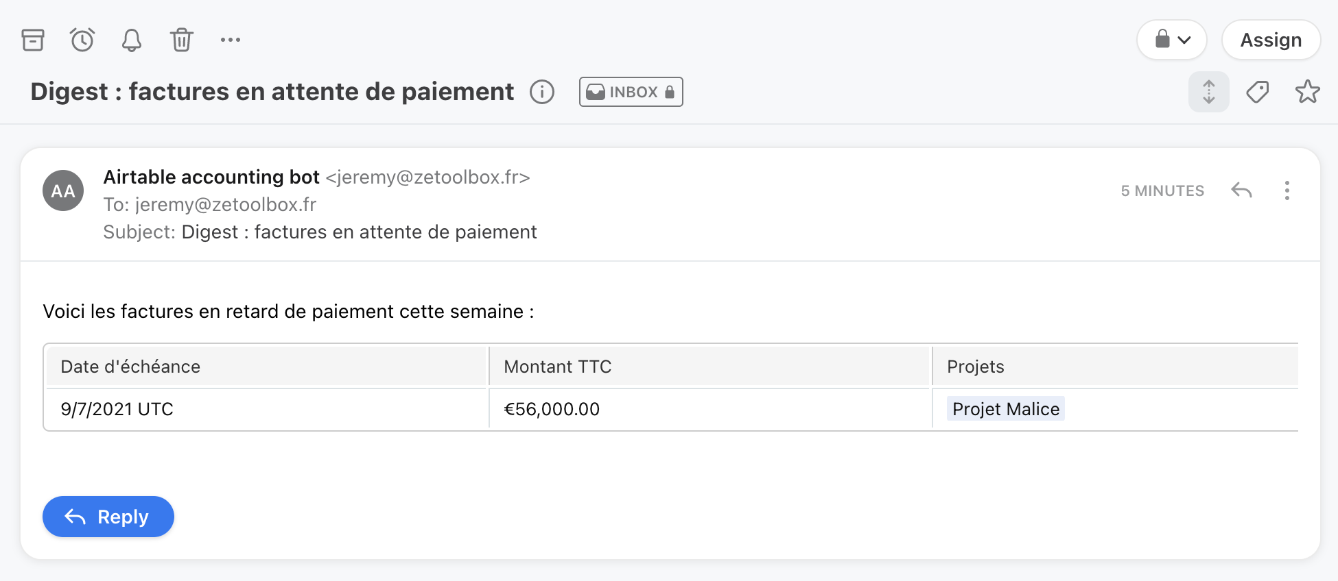
Task: Snooze the conversation with clock icon
Action: (82, 40)
